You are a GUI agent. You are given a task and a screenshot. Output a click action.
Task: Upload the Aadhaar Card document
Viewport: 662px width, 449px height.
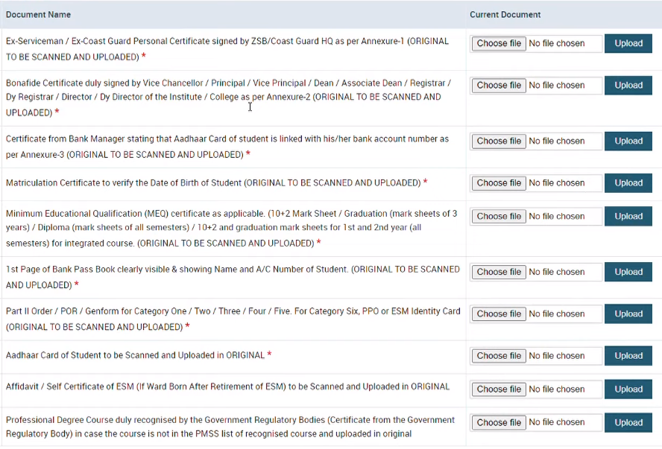pos(628,355)
